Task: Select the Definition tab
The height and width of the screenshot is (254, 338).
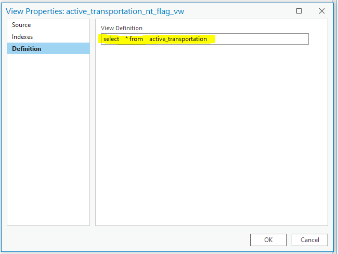Action: pos(27,49)
